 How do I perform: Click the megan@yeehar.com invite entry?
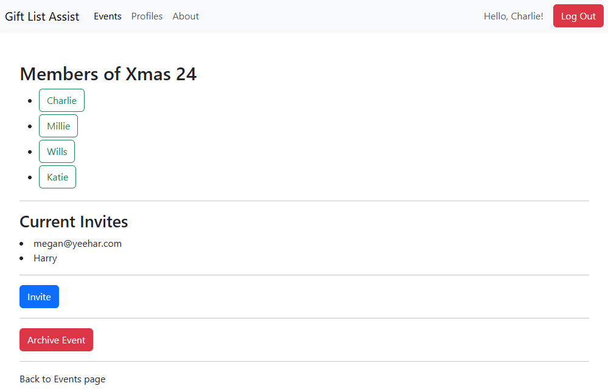click(x=77, y=244)
